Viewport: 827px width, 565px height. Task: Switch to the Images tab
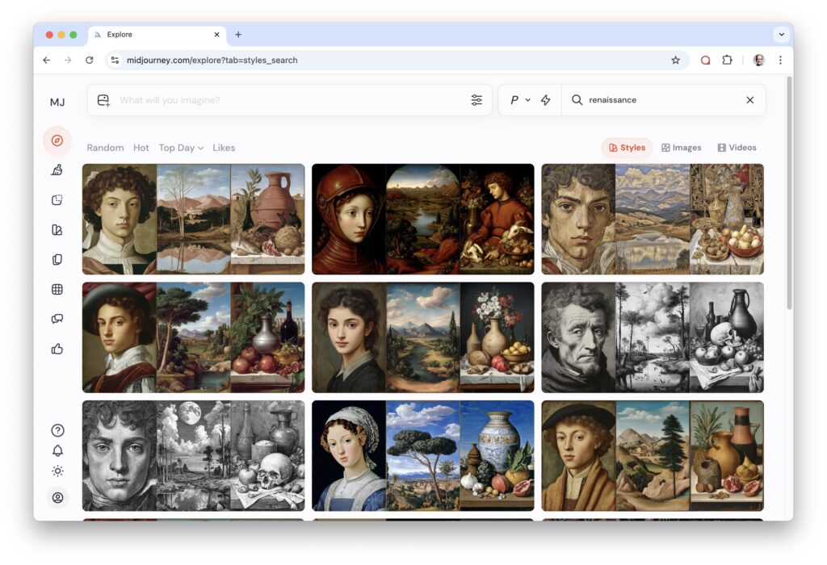point(681,148)
